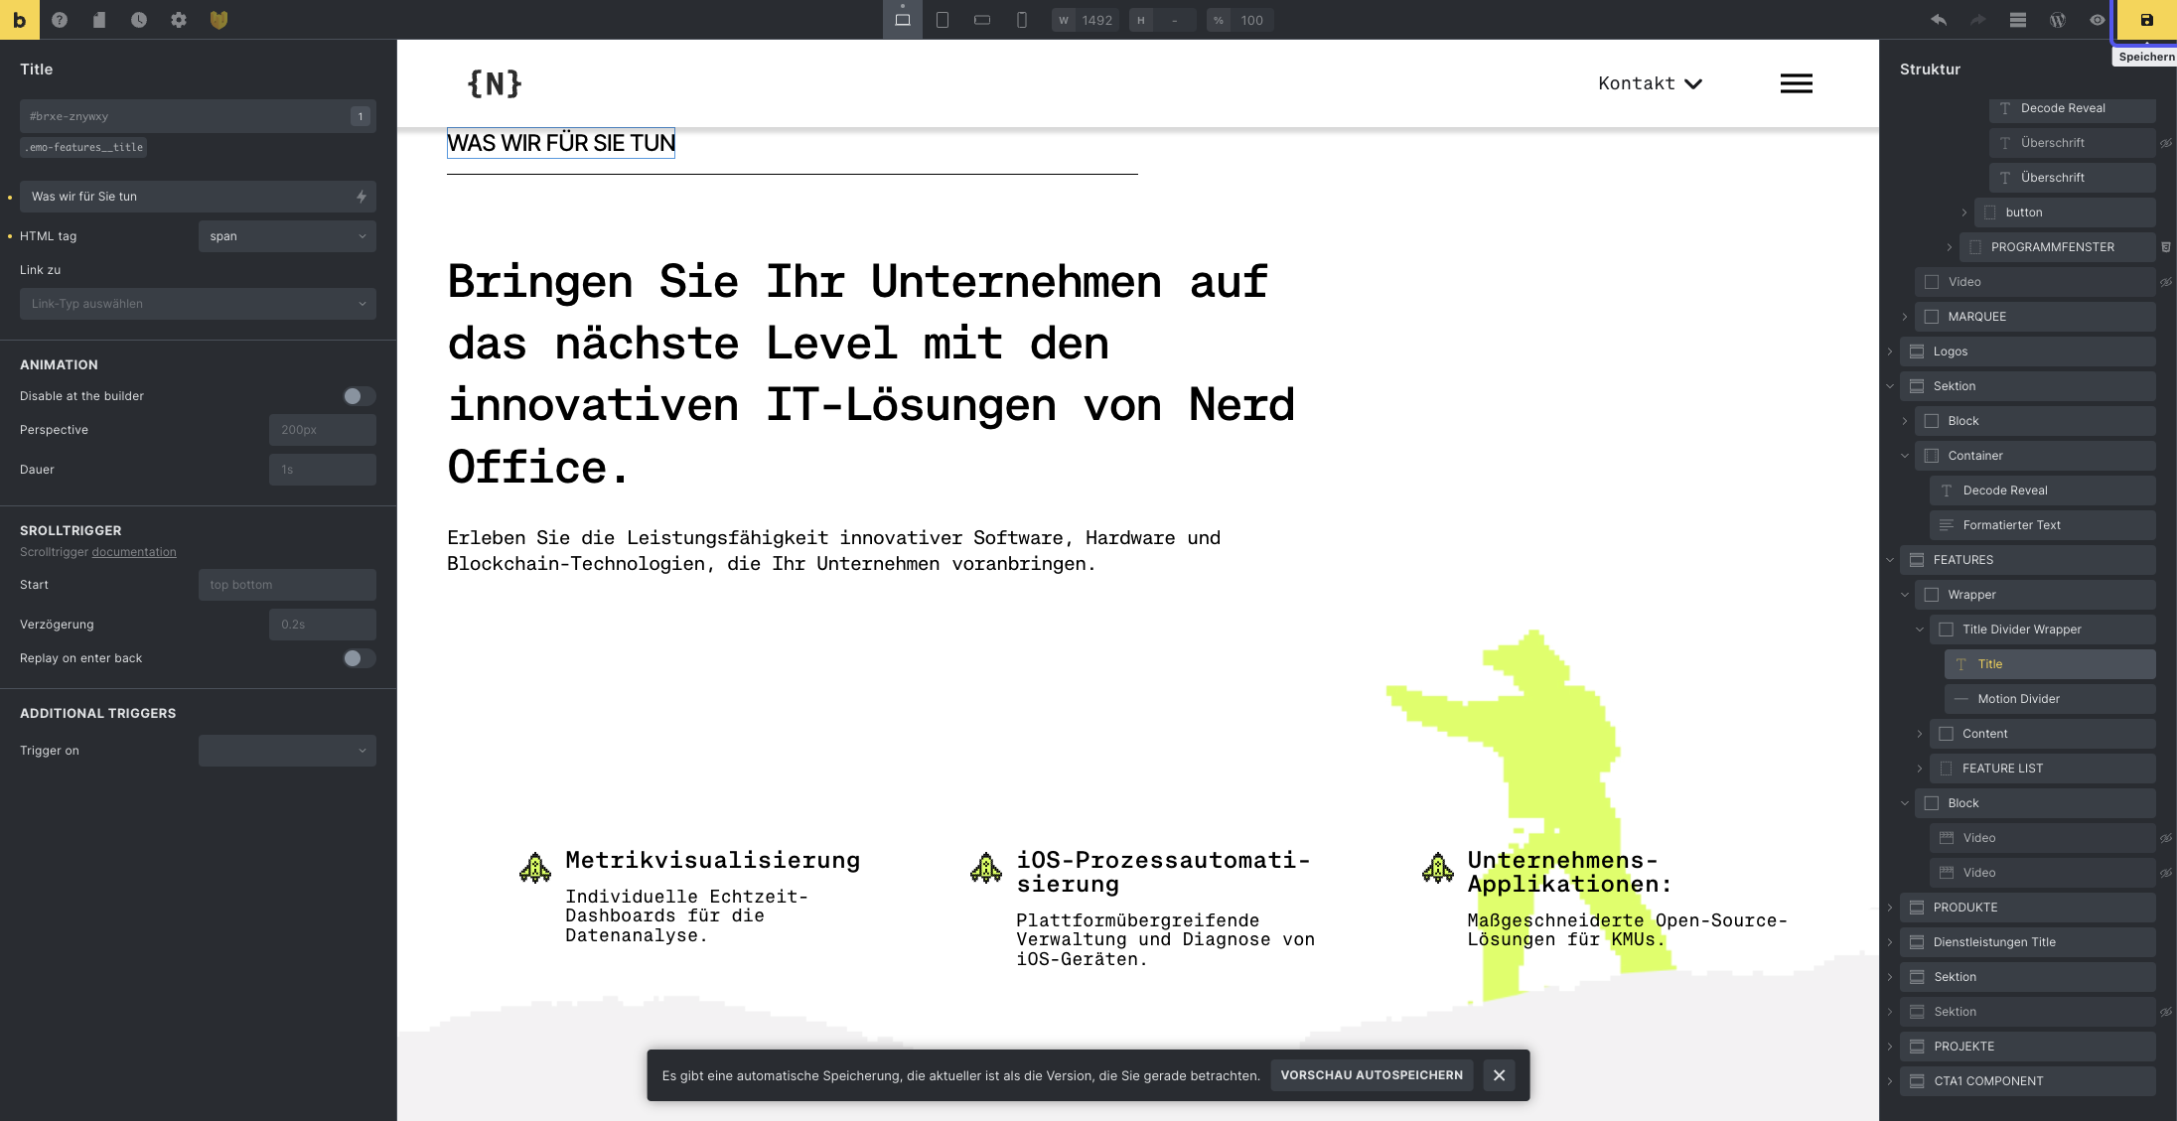Toggle visibility of Video under MARQUEE's sibling
The height and width of the screenshot is (1121, 2177).
pyautogui.click(x=2166, y=282)
